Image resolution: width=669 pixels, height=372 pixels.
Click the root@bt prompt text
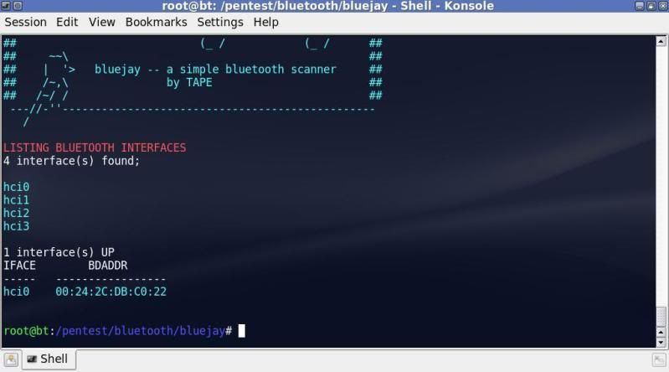tap(26, 331)
